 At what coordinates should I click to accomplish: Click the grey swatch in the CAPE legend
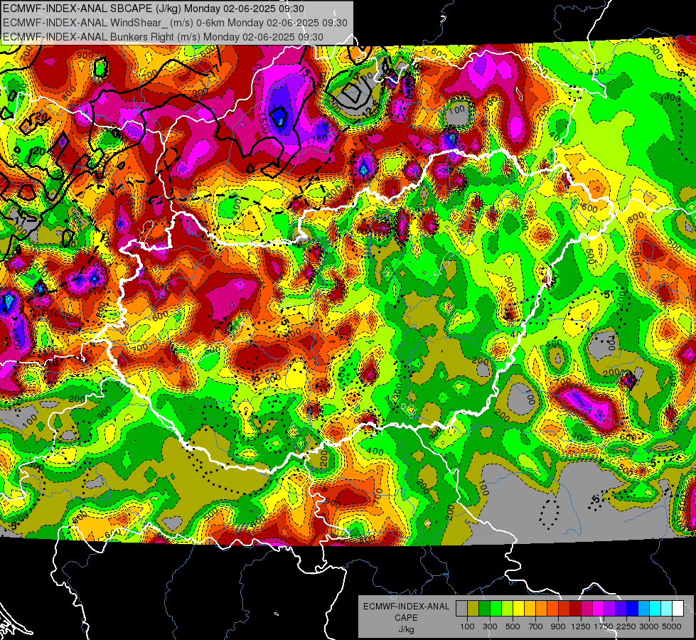point(461,609)
